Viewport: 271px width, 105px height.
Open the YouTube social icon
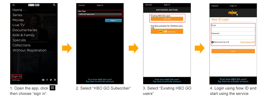[43, 80]
